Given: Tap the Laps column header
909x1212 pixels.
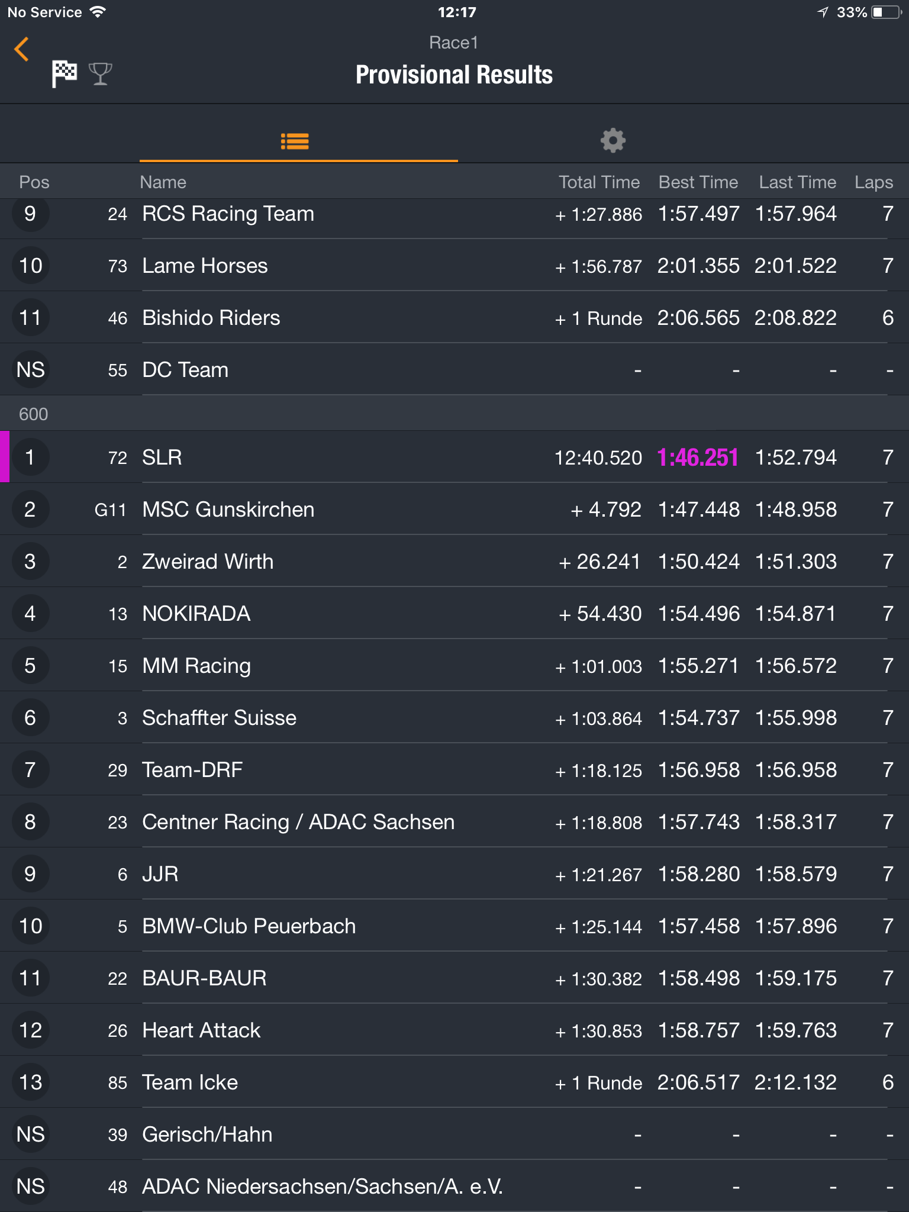Looking at the screenshot, I should pyautogui.click(x=873, y=182).
